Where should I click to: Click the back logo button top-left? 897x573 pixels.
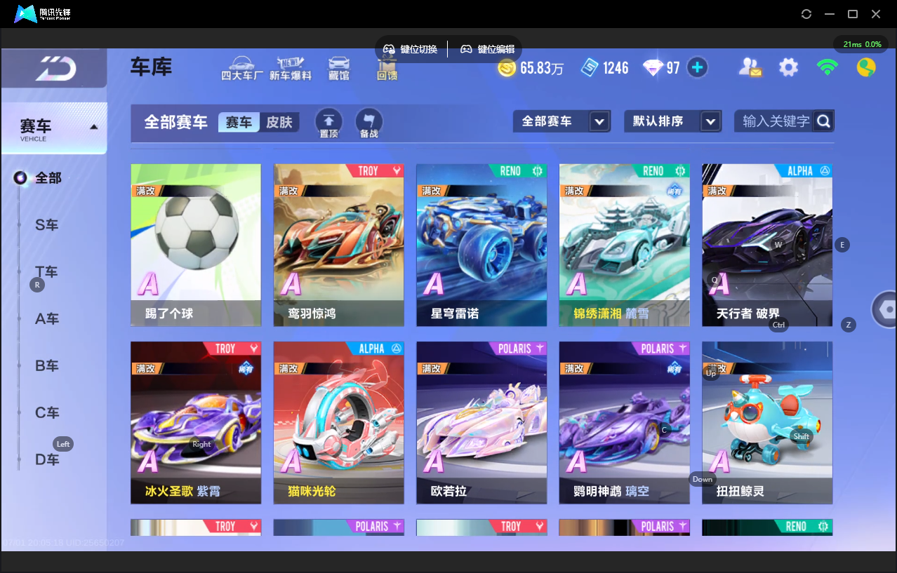pyautogui.click(x=55, y=68)
